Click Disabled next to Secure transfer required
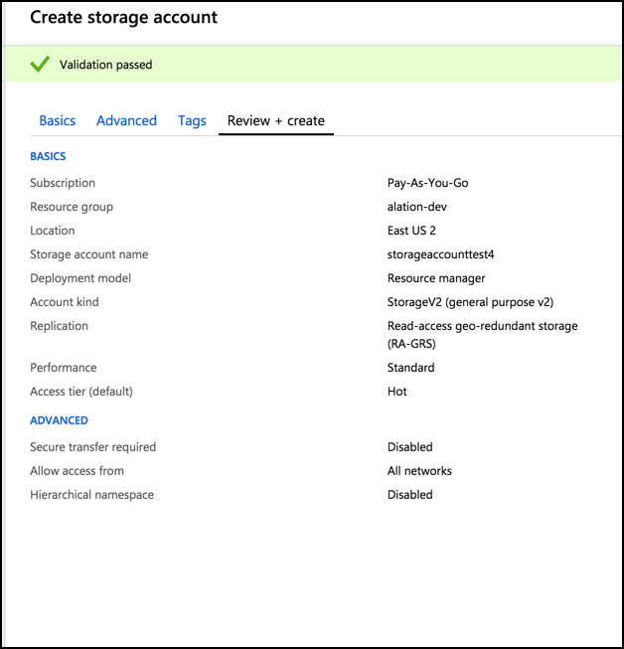 click(x=410, y=447)
